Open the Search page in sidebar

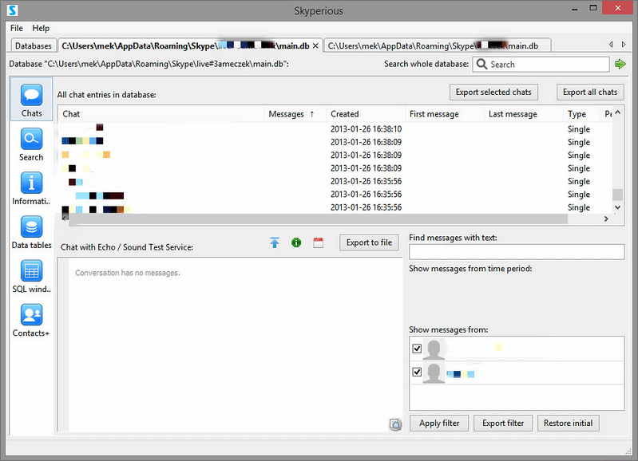coord(31,144)
